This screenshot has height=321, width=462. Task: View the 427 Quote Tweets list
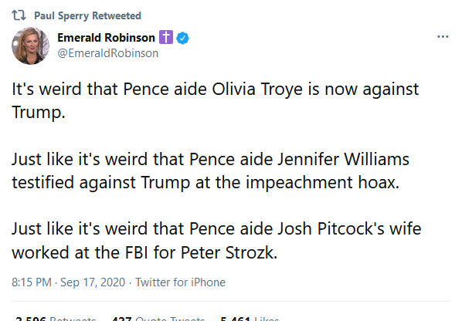158,318
